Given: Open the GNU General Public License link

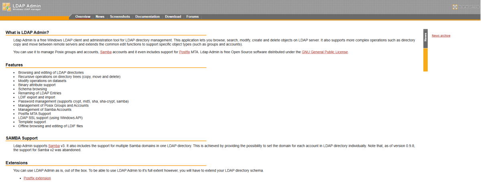Looking at the screenshot, I should point(325,52).
